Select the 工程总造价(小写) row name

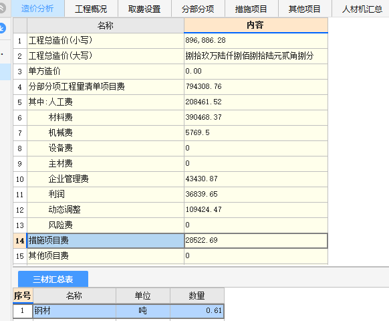coord(106,41)
